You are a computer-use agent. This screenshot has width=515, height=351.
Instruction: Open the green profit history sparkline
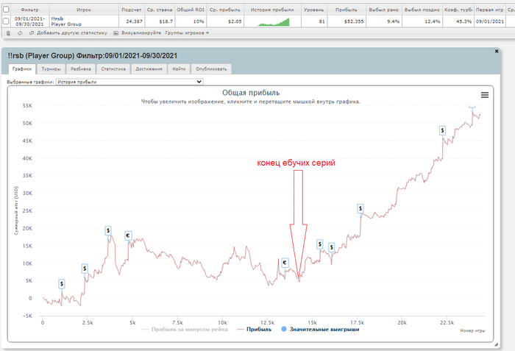click(x=273, y=21)
